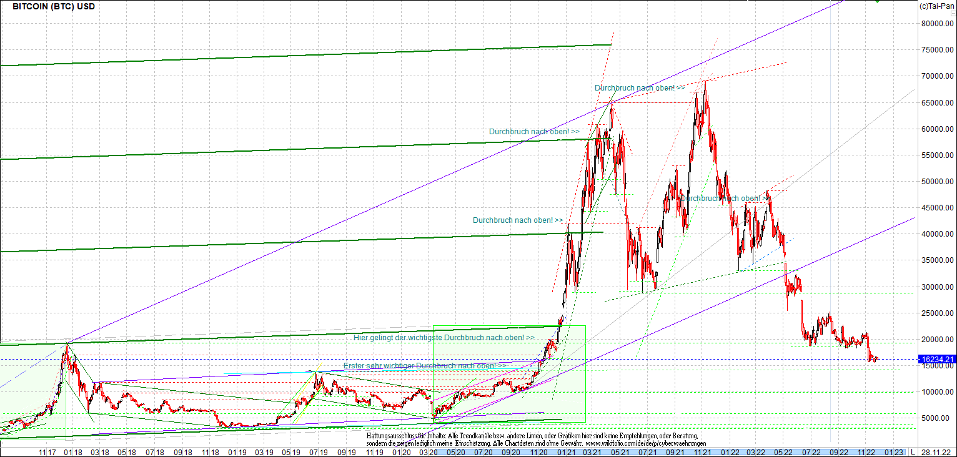Select the 60000.00 price axis label

[x=938, y=129]
